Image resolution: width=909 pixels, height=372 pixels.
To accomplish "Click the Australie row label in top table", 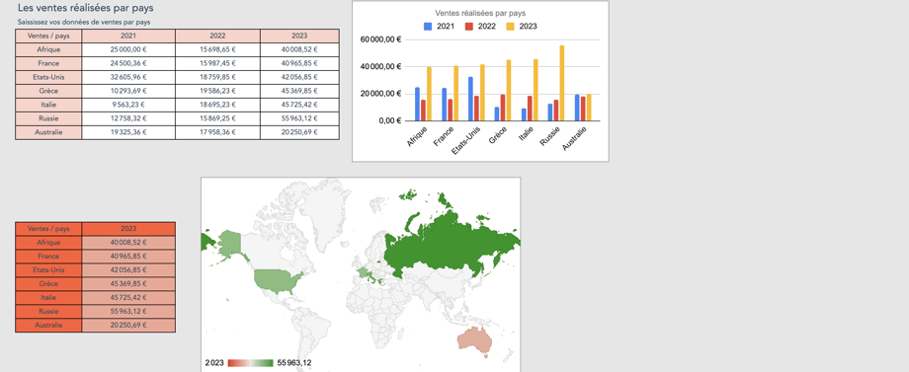I will [48, 132].
